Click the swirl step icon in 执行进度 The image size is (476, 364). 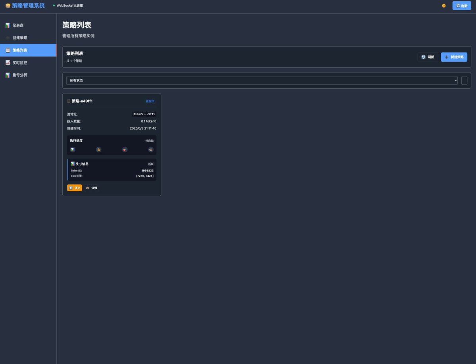150,149
